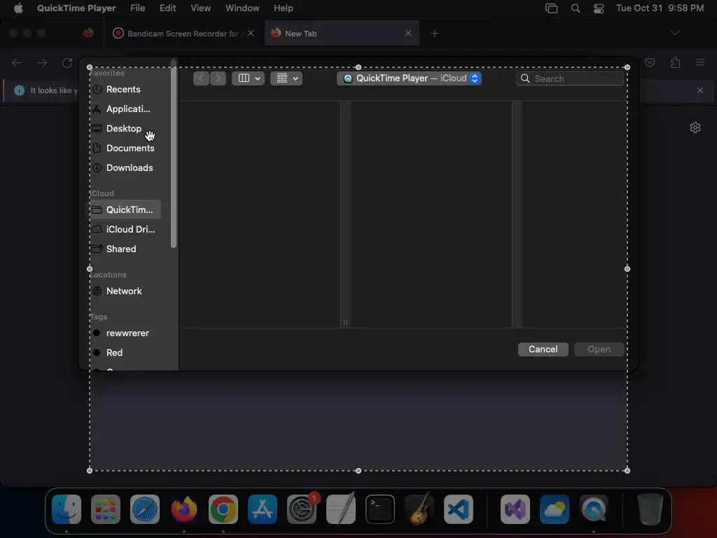Open App Store from the Dock
The width and height of the screenshot is (717, 538).
point(263,509)
